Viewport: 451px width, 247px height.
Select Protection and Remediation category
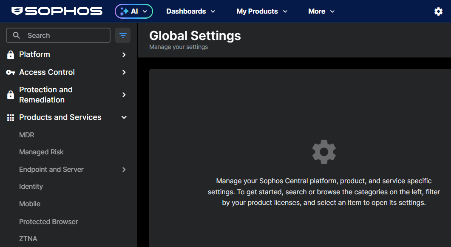46,95
